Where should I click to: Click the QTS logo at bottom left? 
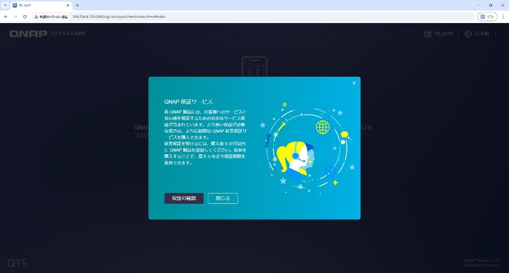[18, 263]
